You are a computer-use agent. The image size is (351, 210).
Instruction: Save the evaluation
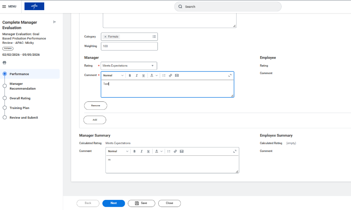click(x=141, y=203)
